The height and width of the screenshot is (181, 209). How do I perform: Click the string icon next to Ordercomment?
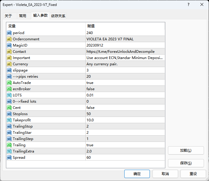click(x=9, y=39)
